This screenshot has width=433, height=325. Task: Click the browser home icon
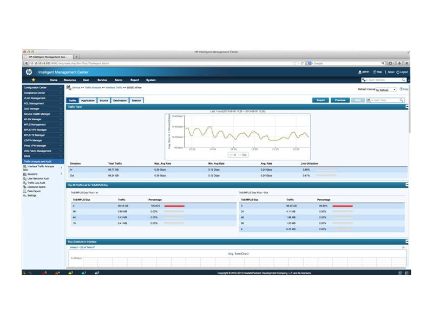(x=407, y=63)
